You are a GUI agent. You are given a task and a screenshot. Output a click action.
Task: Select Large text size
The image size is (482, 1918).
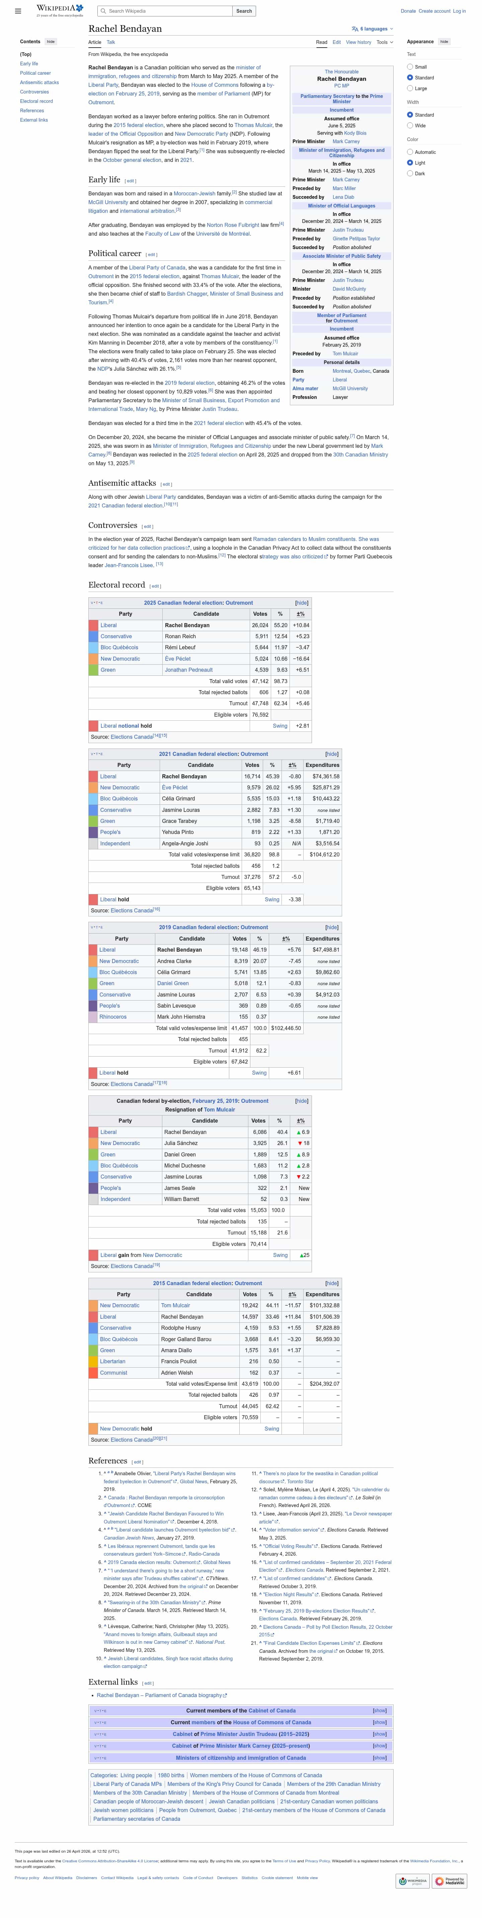click(410, 88)
